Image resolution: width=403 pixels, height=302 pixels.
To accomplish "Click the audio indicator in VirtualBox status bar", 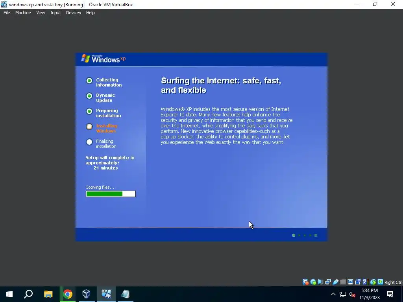I will pos(320,282).
